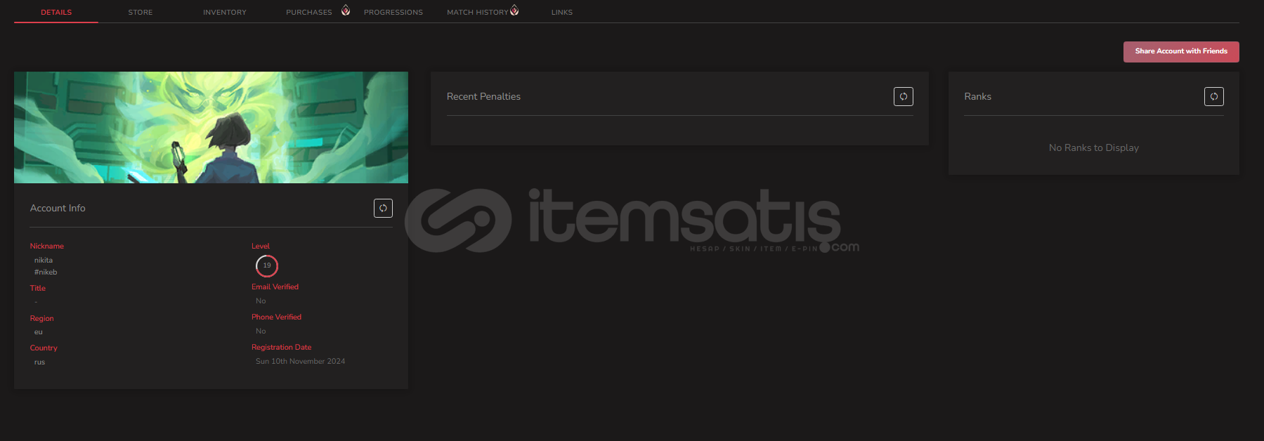Click the Account Info heading
1264x441 pixels.
(58, 208)
